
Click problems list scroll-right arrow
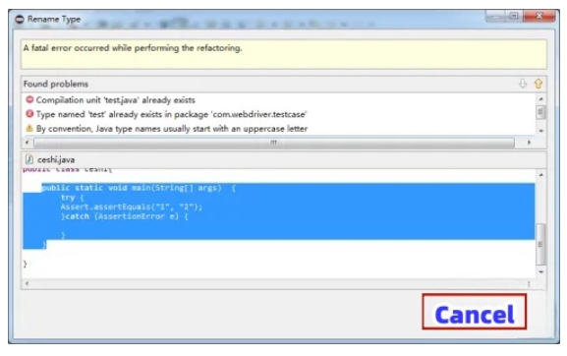[x=529, y=143]
